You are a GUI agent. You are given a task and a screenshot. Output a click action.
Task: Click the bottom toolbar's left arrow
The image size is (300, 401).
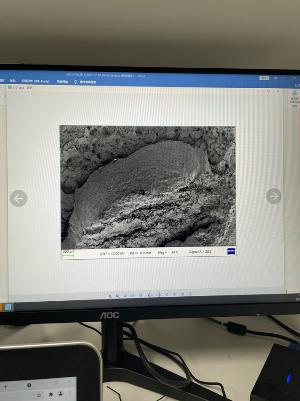tap(150, 295)
